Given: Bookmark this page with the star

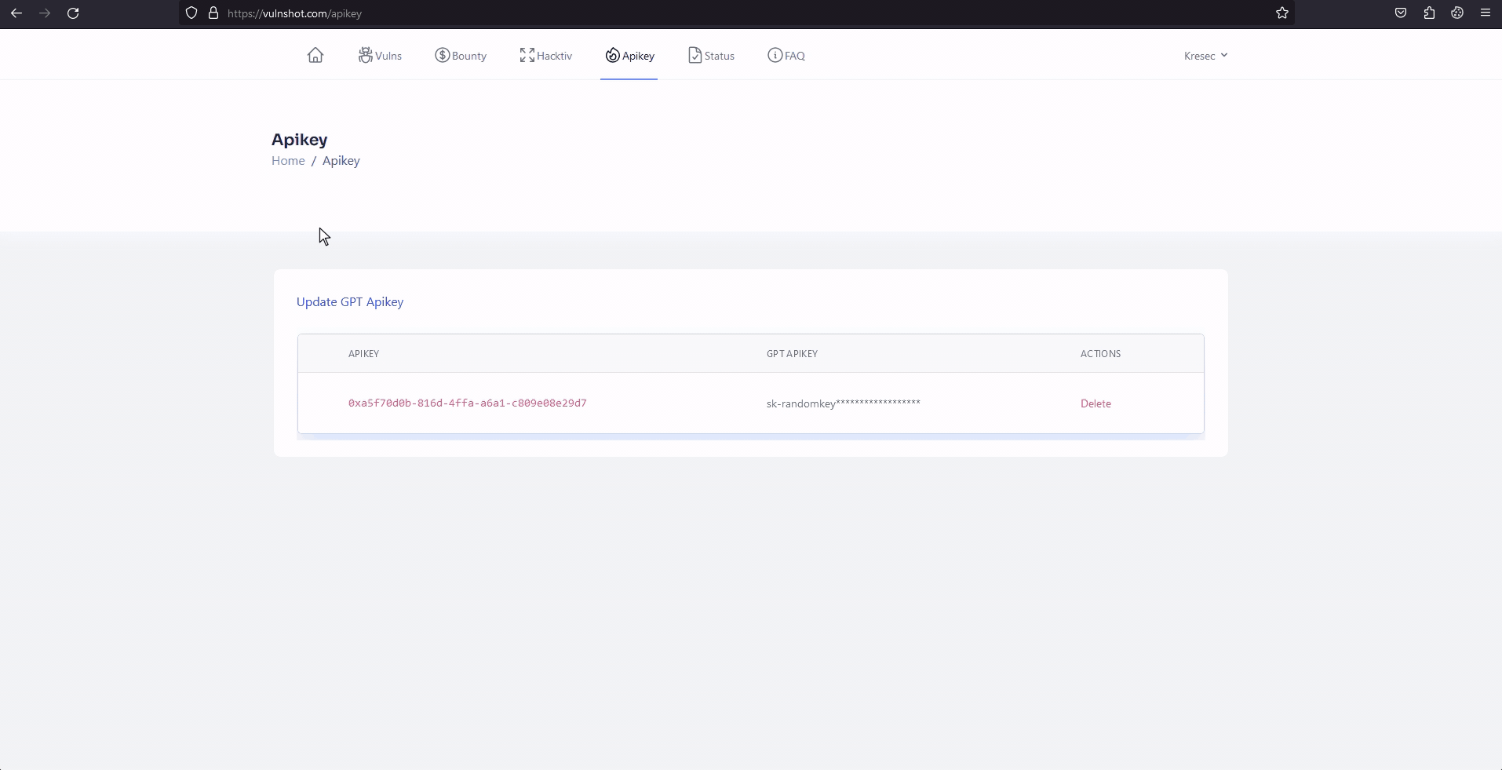Looking at the screenshot, I should click(1282, 13).
